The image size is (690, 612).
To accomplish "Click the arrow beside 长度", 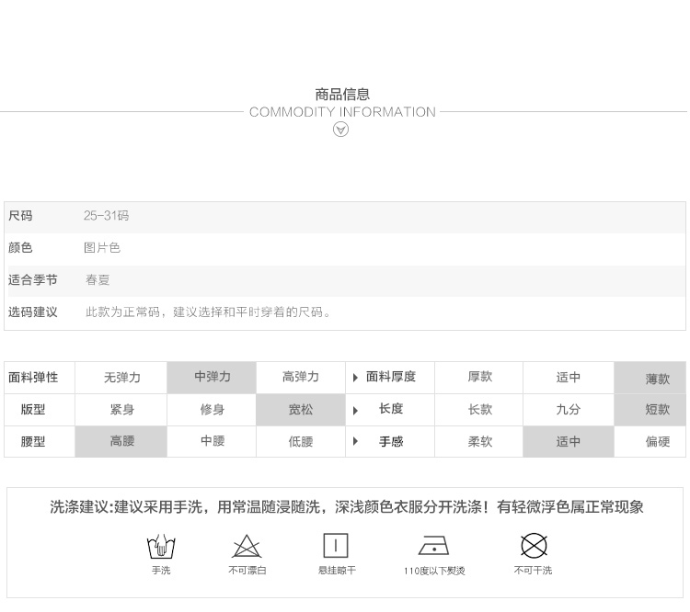I will point(355,410).
